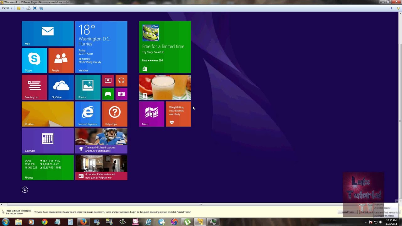Open the SkyDrive tile
402x226 pixels.
point(61,87)
